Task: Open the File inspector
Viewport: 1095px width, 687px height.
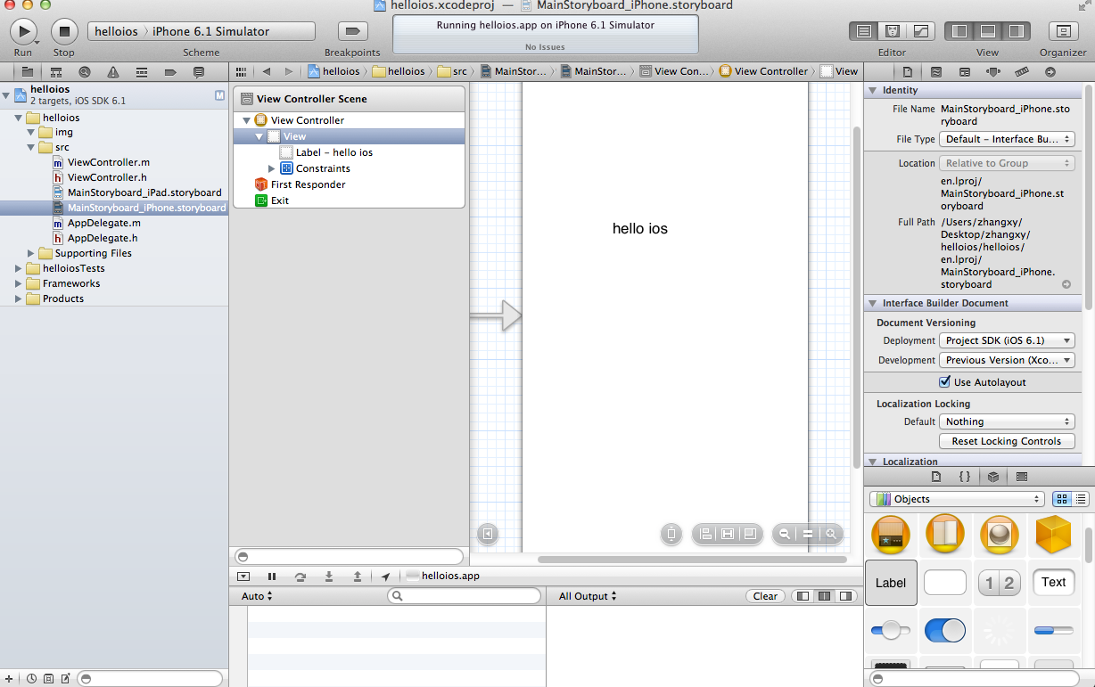Action: click(908, 71)
